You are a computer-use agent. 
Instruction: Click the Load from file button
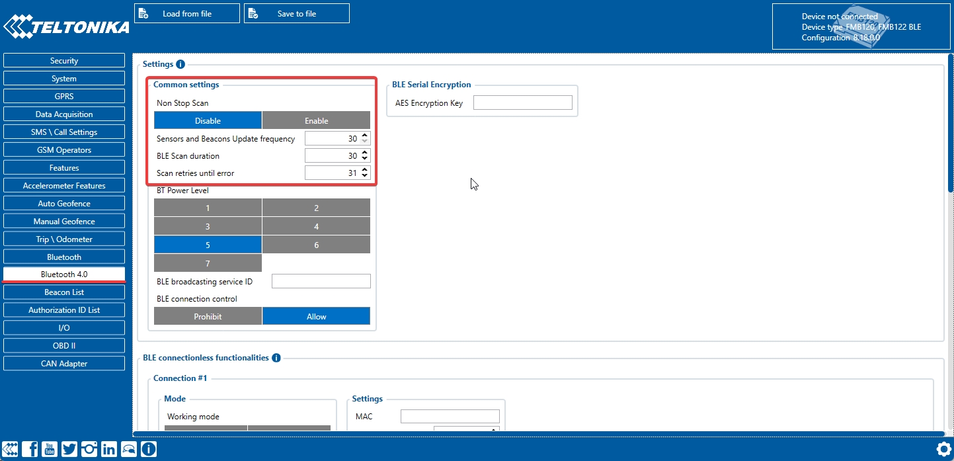[186, 13]
